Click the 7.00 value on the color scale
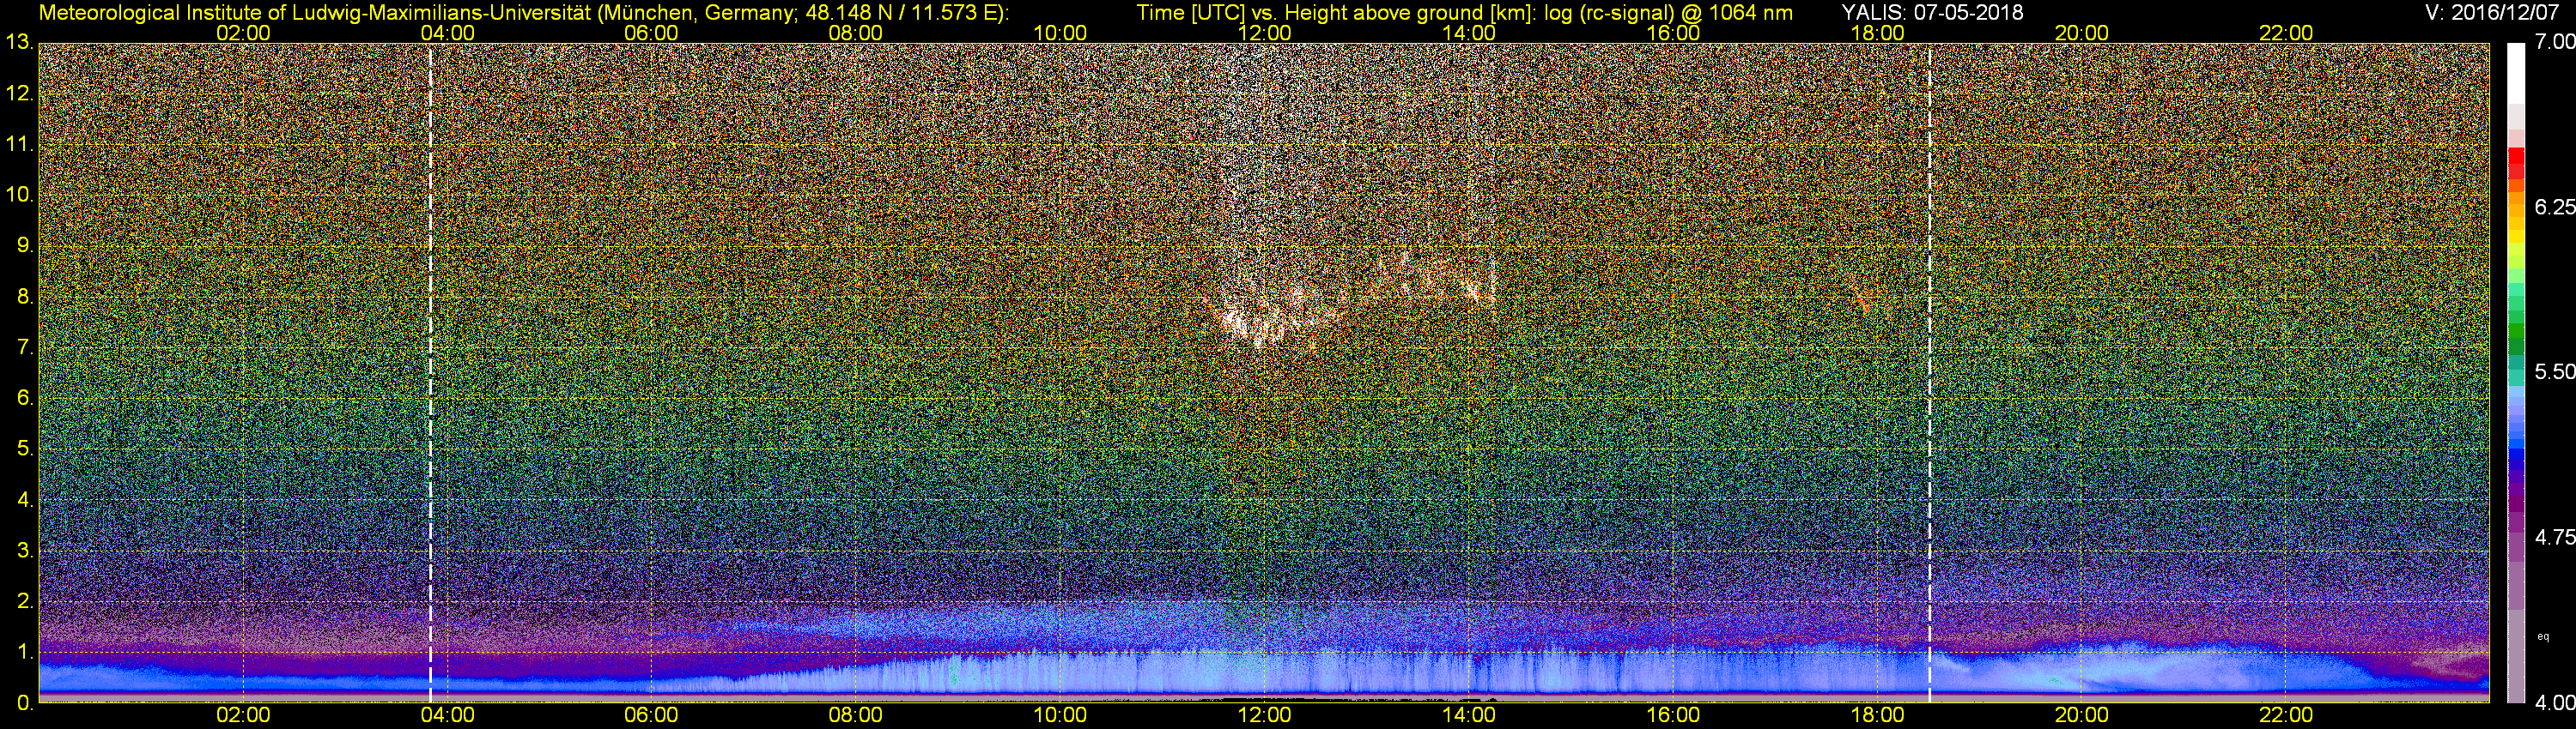The height and width of the screenshot is (729, 2576). pos(2555,42)
